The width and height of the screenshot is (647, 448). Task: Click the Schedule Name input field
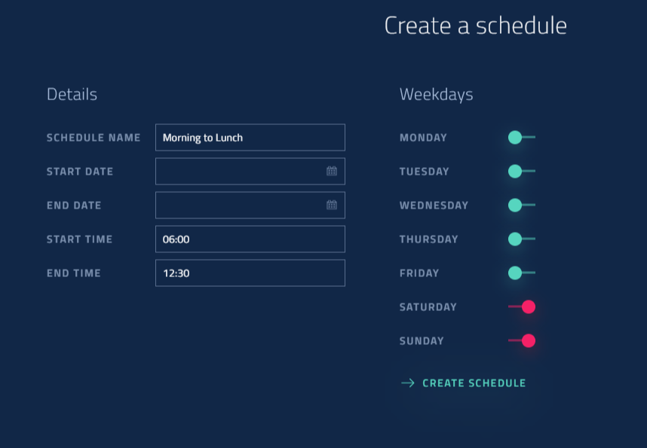click(x=250, y=137)
